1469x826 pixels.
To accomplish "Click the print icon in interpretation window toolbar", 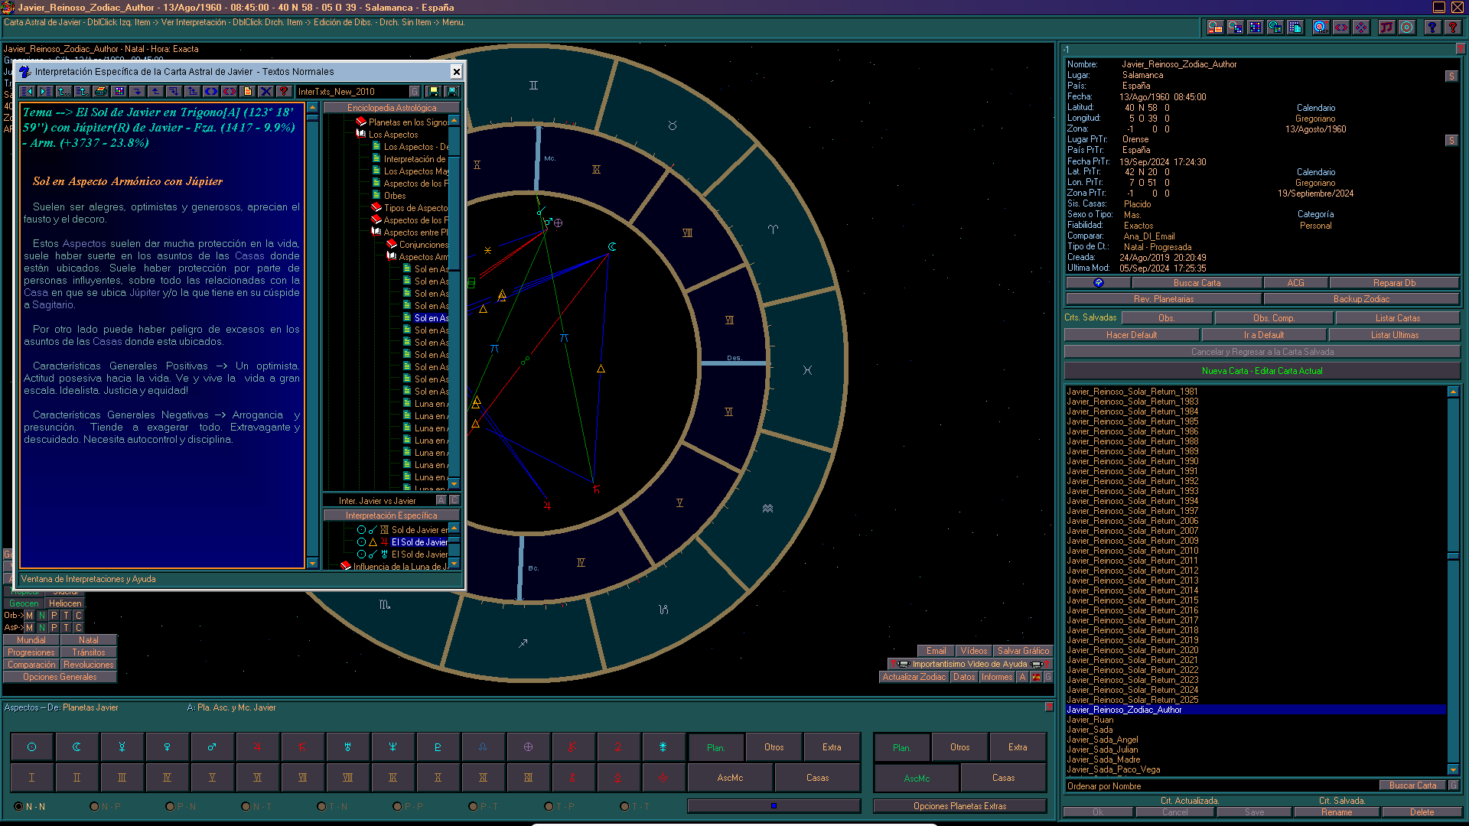I will pos(100,91).
